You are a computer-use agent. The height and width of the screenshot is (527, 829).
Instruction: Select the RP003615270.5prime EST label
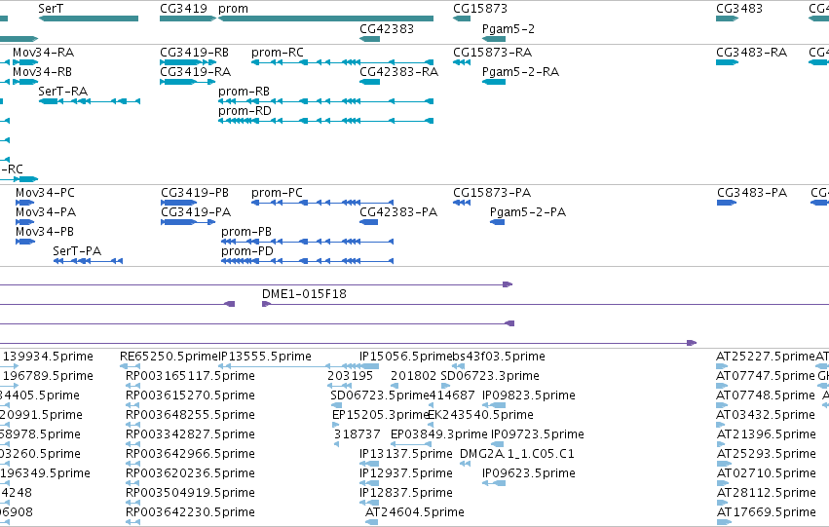tap(190, 395)
